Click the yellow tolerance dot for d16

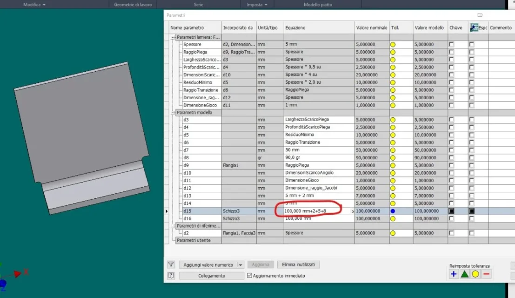click(x=393, y=218)
